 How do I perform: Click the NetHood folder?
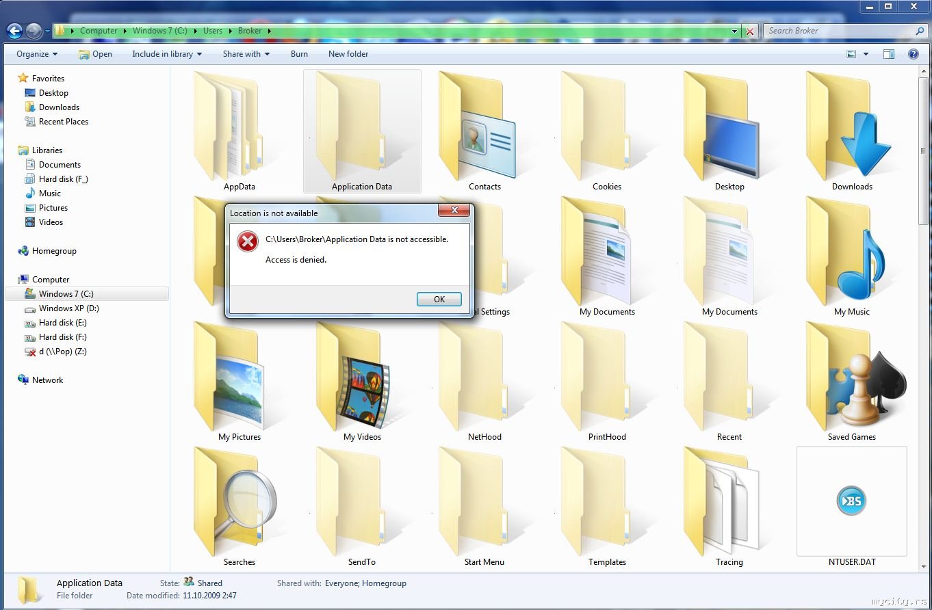pyautogui.click(x=484, y=382)
